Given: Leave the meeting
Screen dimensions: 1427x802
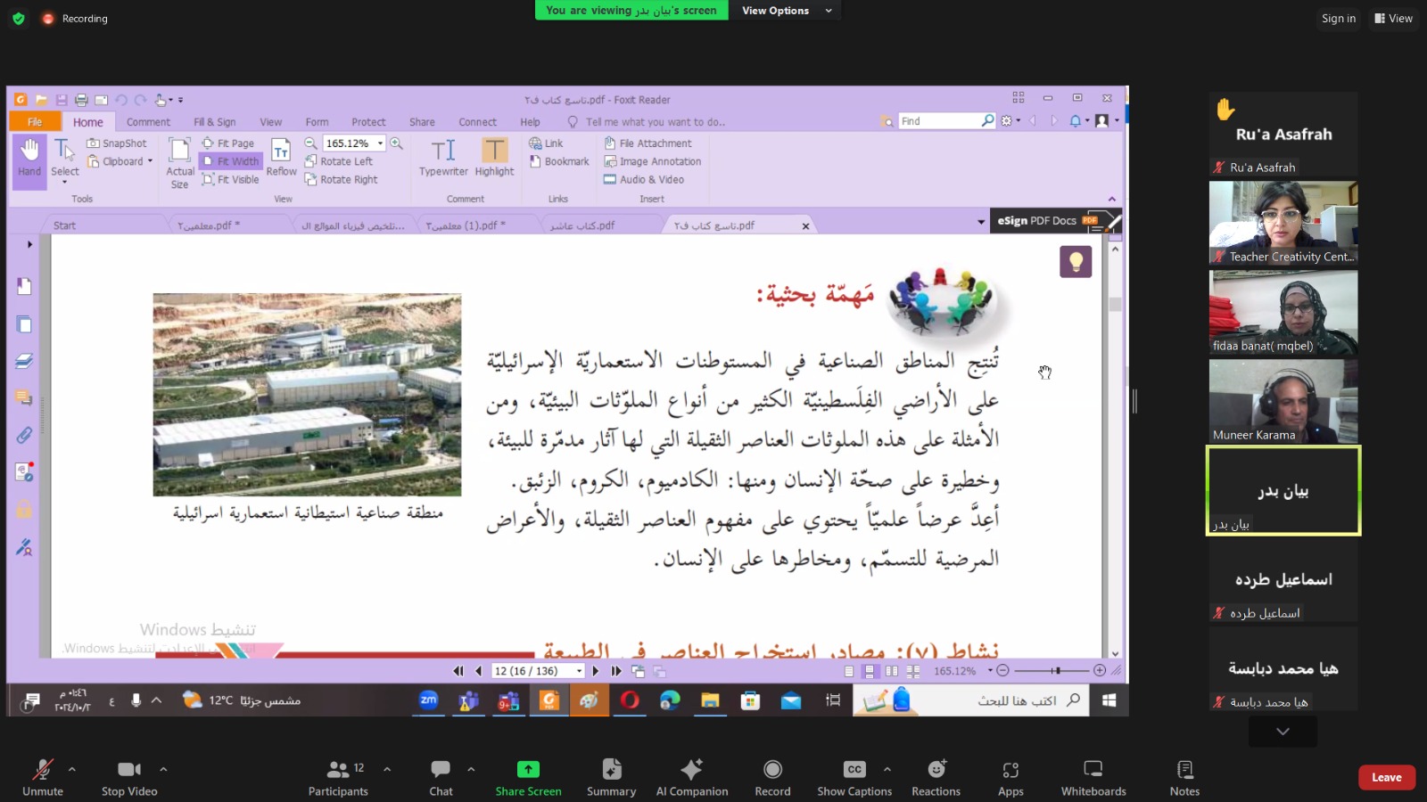Looking at the screenshot, I should (1386, 777).
